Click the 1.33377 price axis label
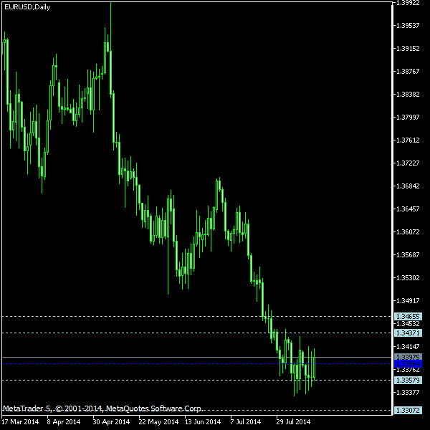430x430 pixels. click(408, 393)
